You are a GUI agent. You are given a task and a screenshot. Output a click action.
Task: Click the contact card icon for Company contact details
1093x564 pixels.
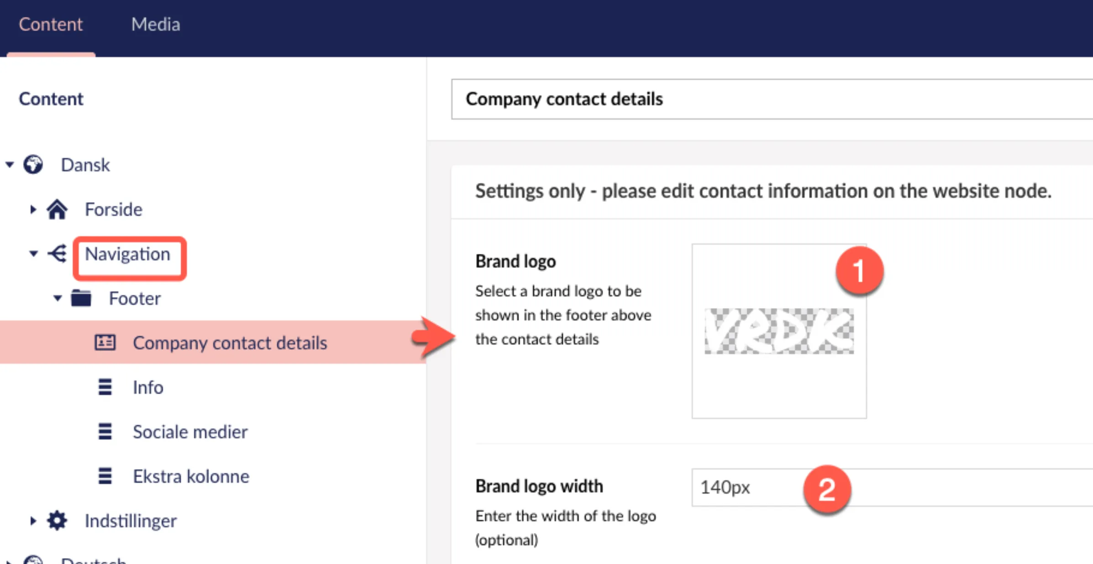[x=105, y=342]
